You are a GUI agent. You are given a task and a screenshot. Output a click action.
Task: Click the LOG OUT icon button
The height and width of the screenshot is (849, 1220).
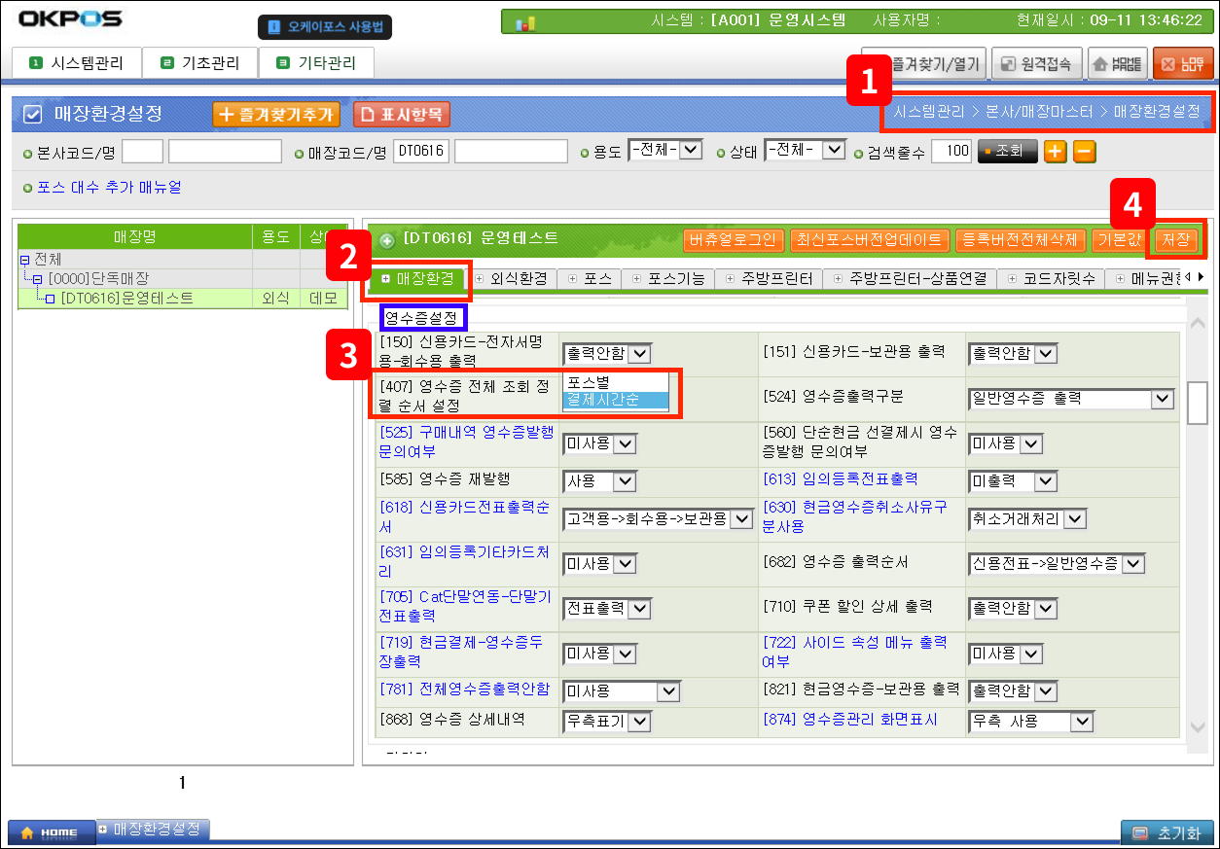click(1182, 64)
